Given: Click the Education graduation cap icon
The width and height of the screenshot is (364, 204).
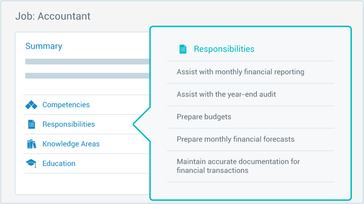Looking at the screenshot, I should [31, 163].
